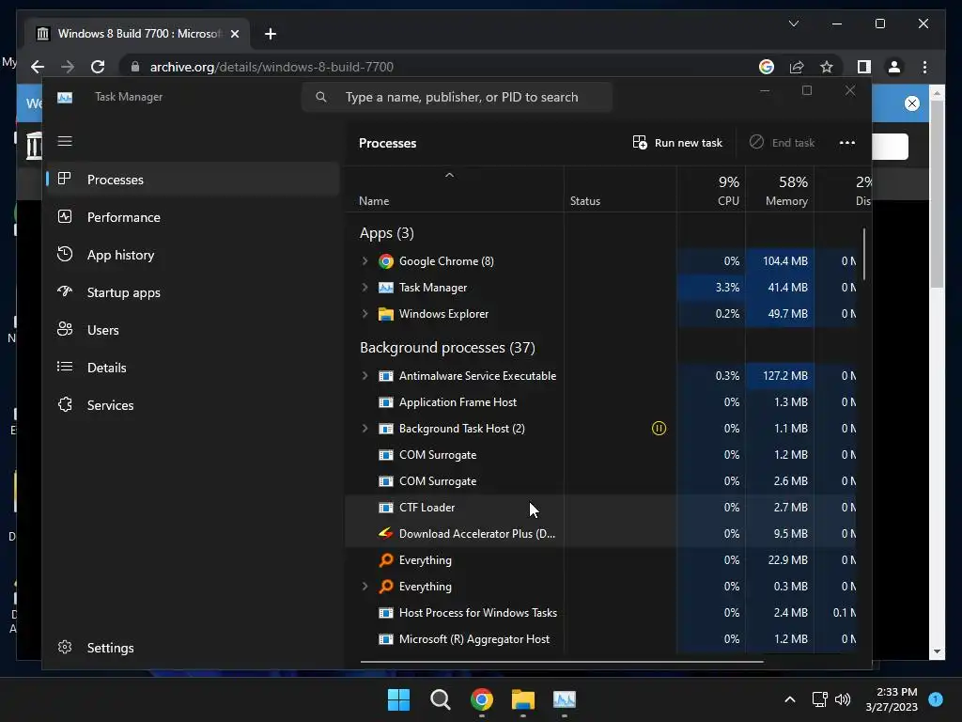Expand the Google Chrome (8) process group
962x722 pixels.
pyautogui.click(x=365, y=261)
